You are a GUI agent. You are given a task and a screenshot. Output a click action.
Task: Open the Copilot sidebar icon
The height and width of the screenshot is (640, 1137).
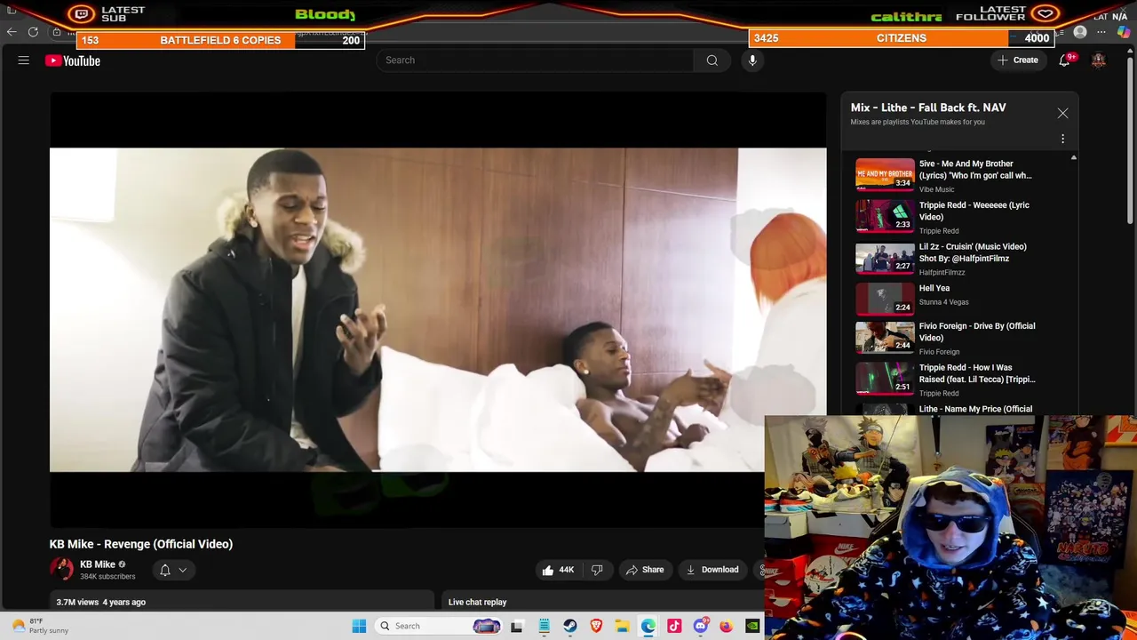click(1124, 32)
